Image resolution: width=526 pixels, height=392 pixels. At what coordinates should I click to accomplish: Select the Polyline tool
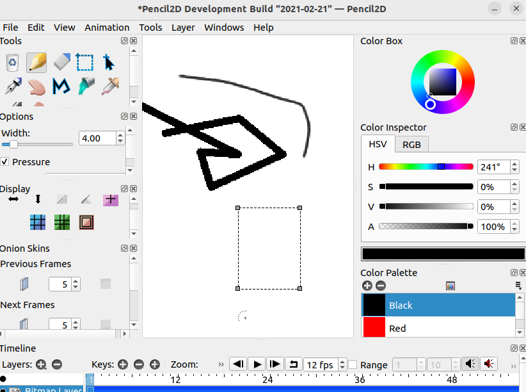(61, 86)
